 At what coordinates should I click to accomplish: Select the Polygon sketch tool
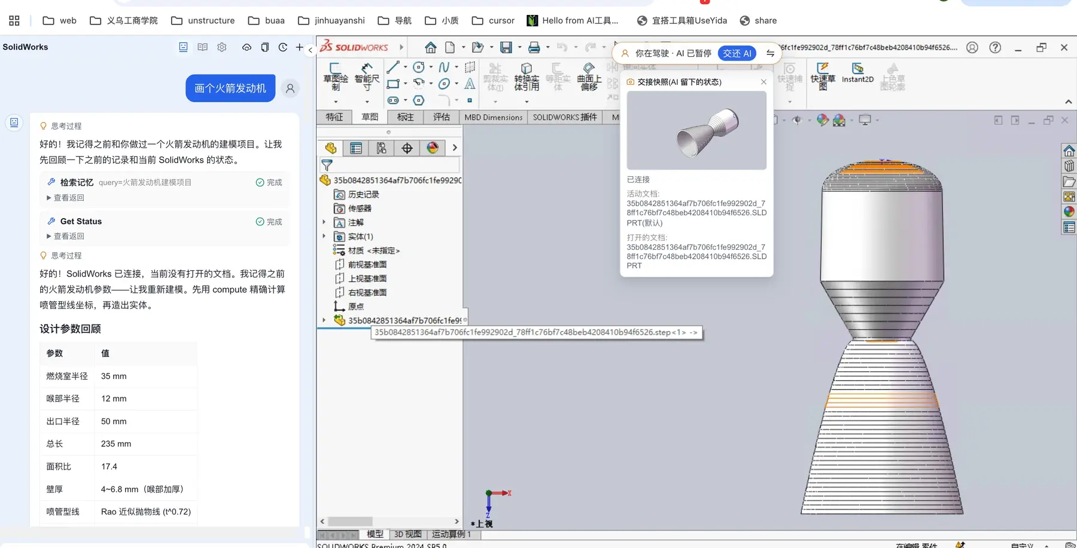[419, 100]
